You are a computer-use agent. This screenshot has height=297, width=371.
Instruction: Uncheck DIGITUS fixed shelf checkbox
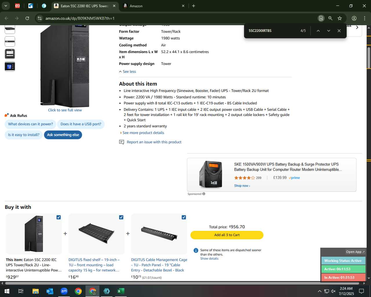coord(121,217)
